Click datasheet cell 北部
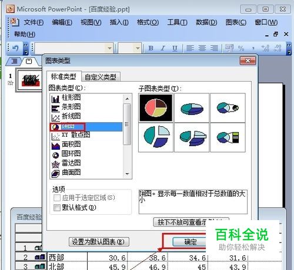The height and width of the screenshot is (270, 294). (68, 266)
